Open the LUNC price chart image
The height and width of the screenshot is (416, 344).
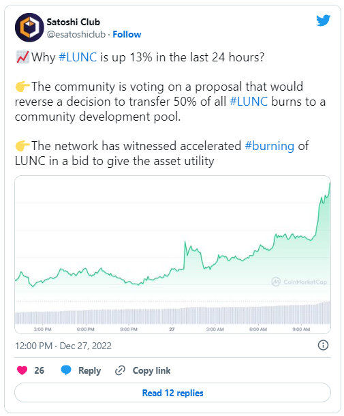[172, 254]
